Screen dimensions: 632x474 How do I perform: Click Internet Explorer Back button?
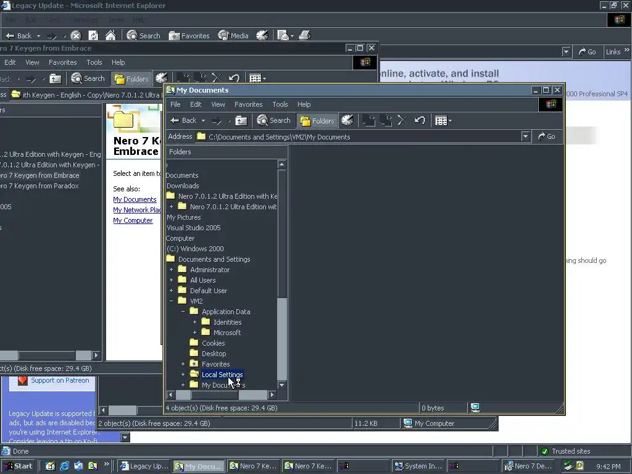(x=19, y=35)
